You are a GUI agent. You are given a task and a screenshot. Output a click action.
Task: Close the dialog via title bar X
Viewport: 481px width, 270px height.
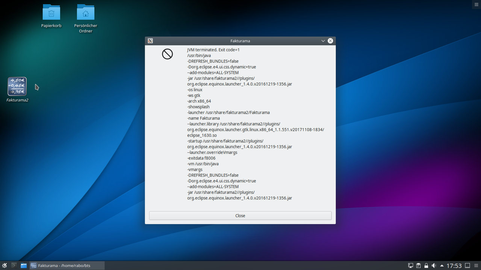[330, 41]
